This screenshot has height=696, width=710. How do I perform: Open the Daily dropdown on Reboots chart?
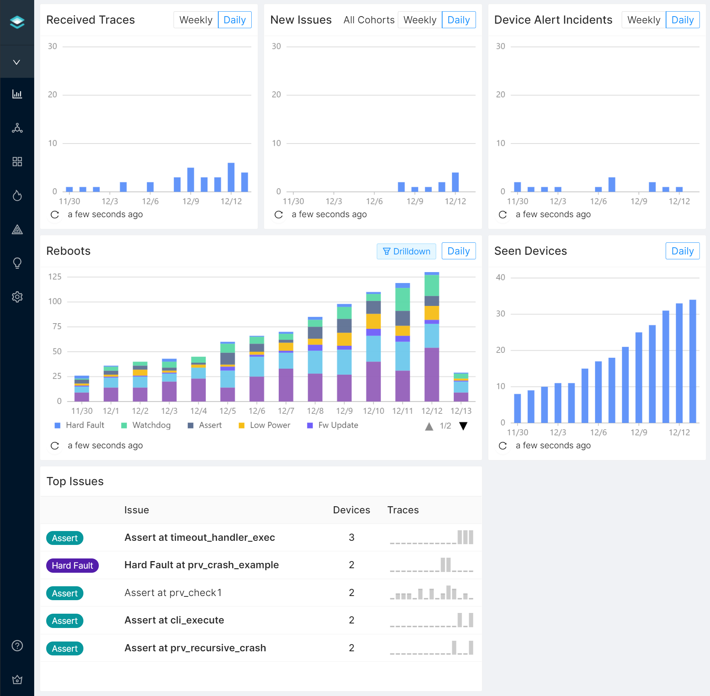pos(458,251)
